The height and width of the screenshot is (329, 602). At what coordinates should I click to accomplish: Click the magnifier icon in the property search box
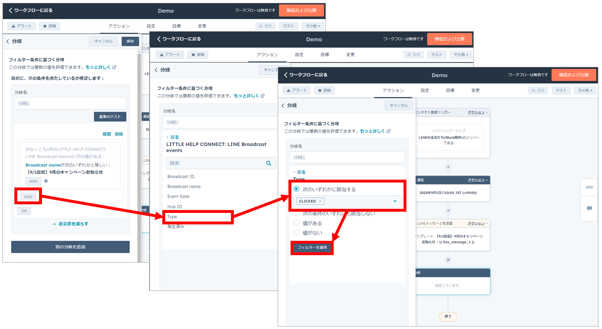click(269, 163)
